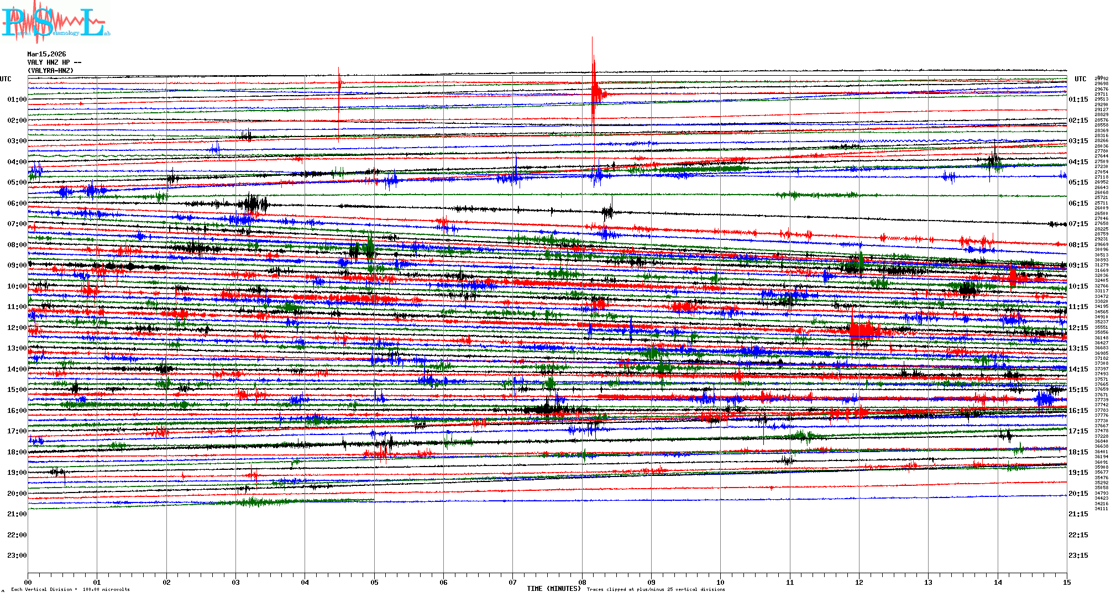1111x597 pixels.
Task: Click minute 10 tick on bottom axis
Action: coord(720,582)
